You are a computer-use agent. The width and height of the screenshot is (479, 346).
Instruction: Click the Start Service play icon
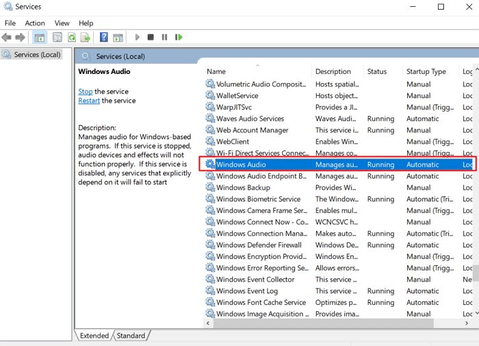click(137, 37)
